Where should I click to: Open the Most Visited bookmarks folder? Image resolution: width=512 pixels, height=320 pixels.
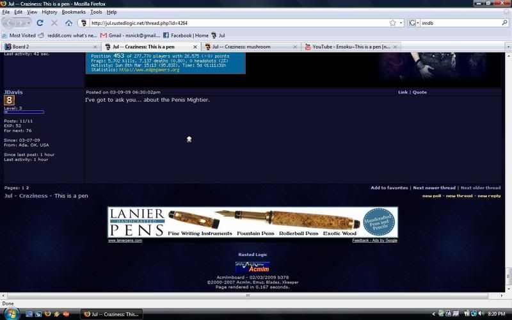point(19,35)
